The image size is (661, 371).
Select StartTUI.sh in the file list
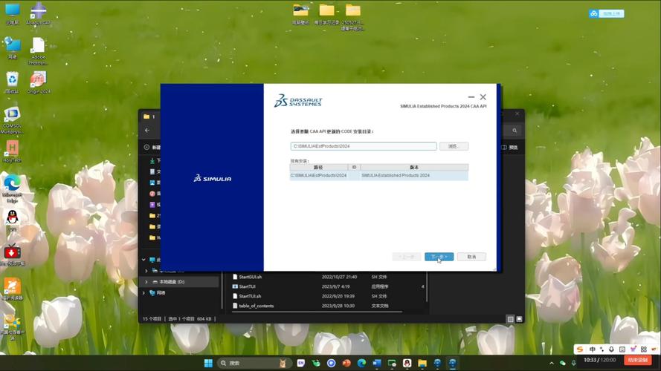250,296
